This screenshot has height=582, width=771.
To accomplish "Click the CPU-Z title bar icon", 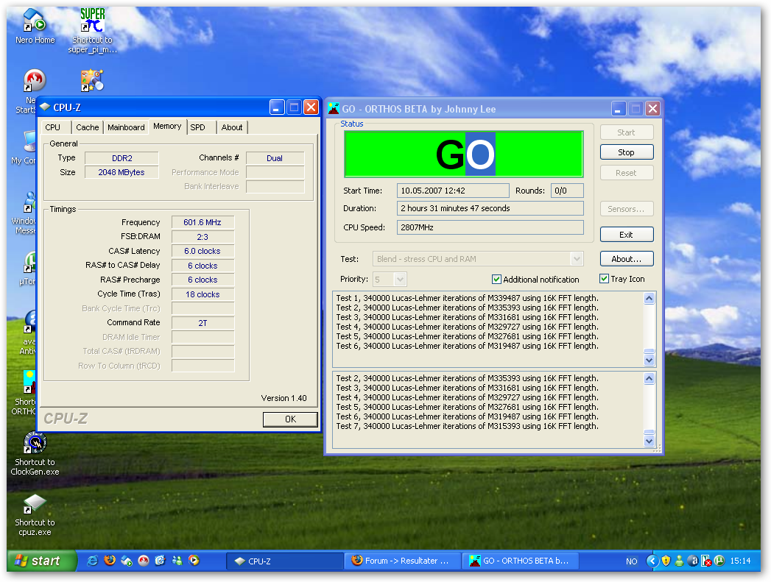I will pos(45,107).
